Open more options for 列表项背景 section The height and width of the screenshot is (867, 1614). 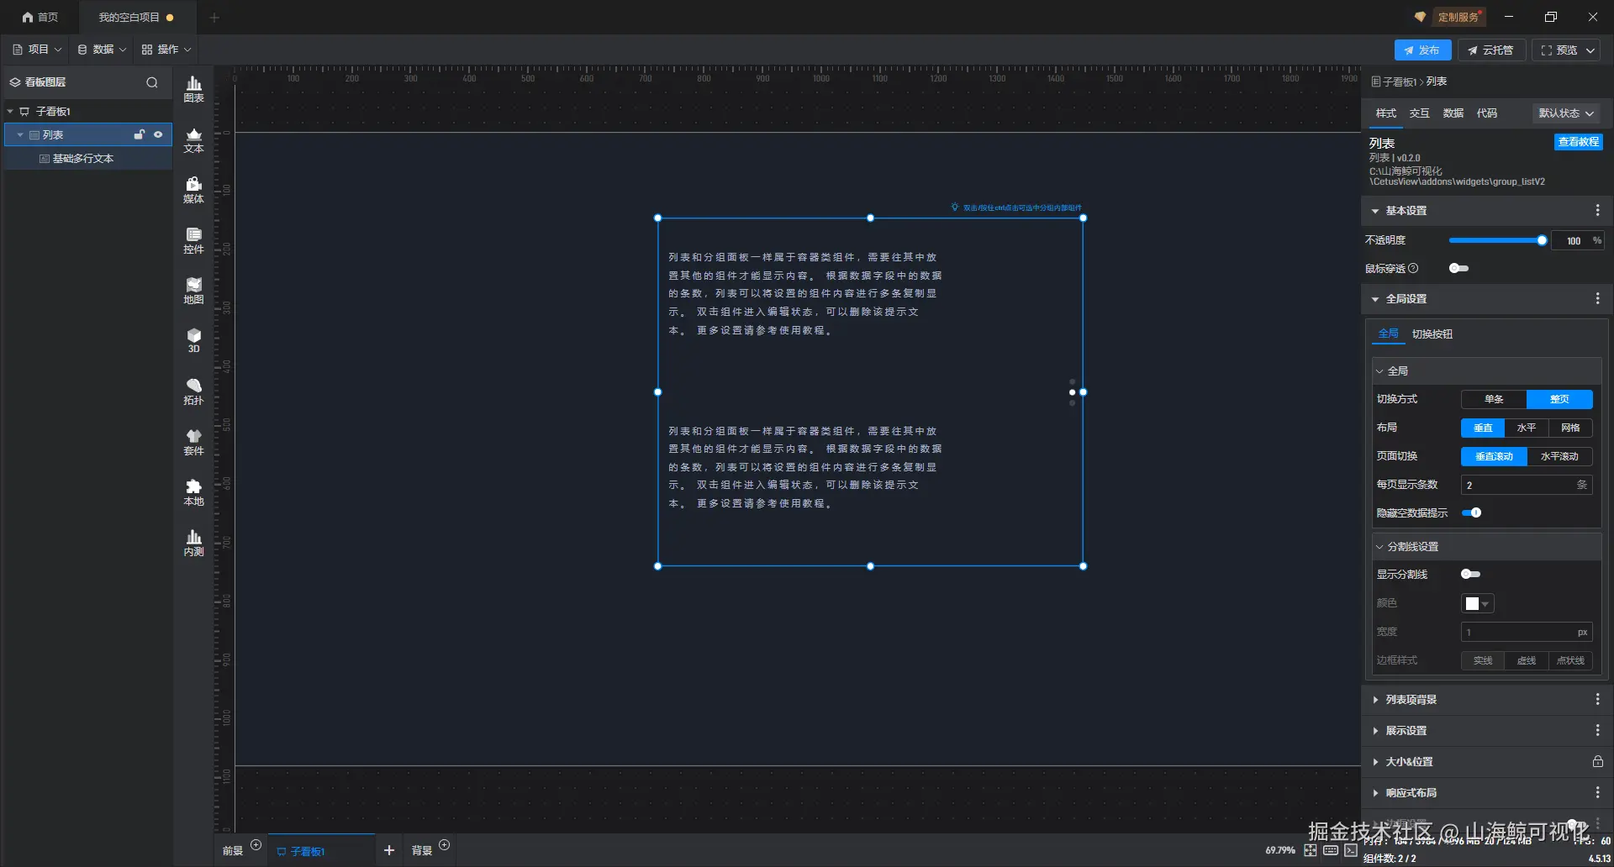pos(1597,700)
